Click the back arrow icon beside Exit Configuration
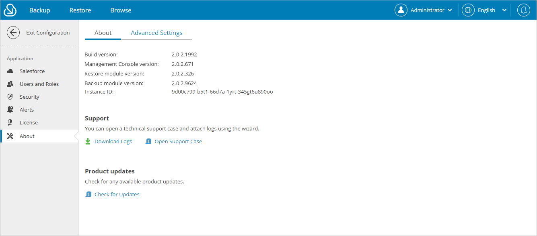Viewport: 537px width, 236px height. [x=13, y=33]
